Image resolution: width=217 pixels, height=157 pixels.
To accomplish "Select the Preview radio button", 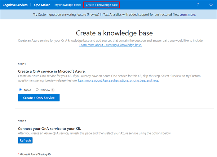I will pos(37,90).
